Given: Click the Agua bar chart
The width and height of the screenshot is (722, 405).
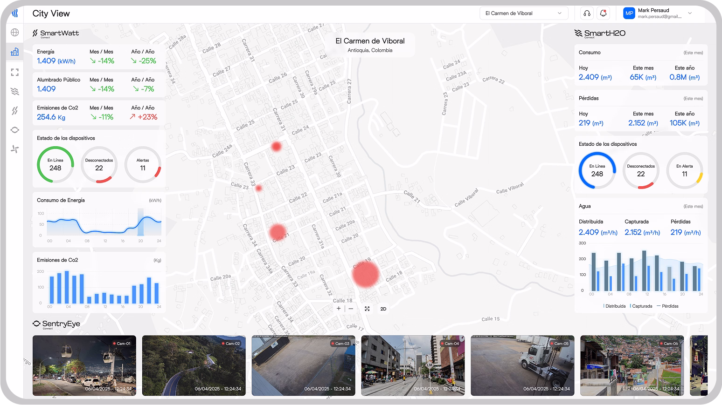Looking at the screenshot, I should point(641,269).
